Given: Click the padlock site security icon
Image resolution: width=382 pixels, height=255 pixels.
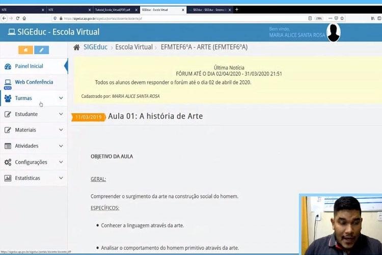Looking at the screenshot, I should pyautogui.click(x=61, y=18).
